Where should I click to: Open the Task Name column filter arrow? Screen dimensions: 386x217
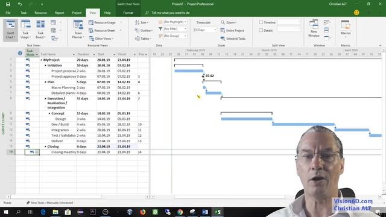(74, 55)
